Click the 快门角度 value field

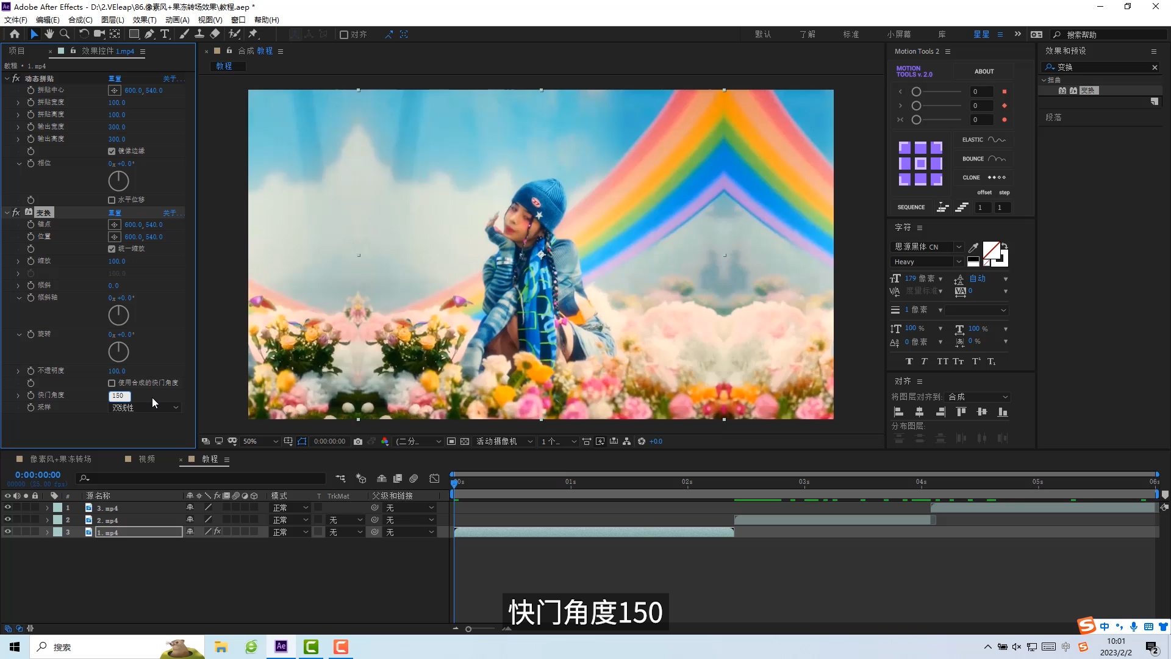120,395
